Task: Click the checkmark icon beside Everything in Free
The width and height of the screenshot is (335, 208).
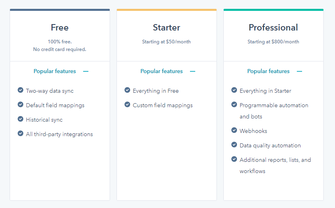Action: pyautogui.click(x=127, y=90)
